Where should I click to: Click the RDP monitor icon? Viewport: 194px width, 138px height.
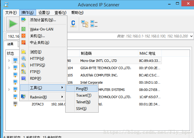(23, 79)
